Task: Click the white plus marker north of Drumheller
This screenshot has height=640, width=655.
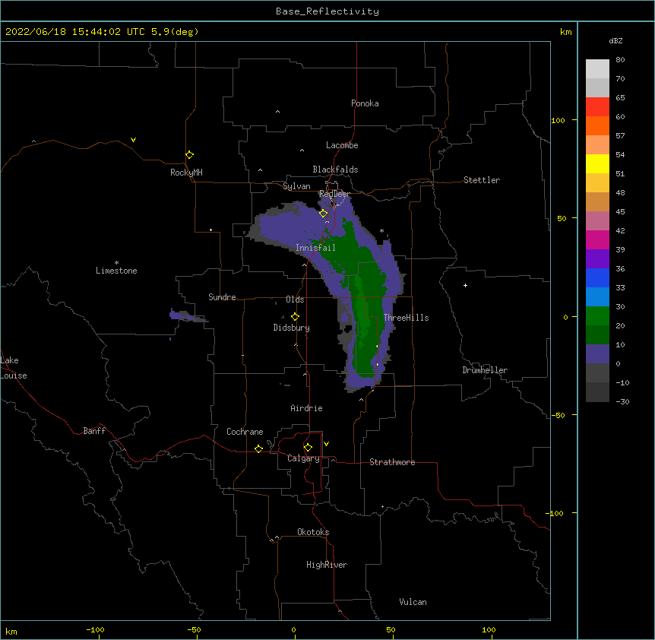Action: pos(465,285)
